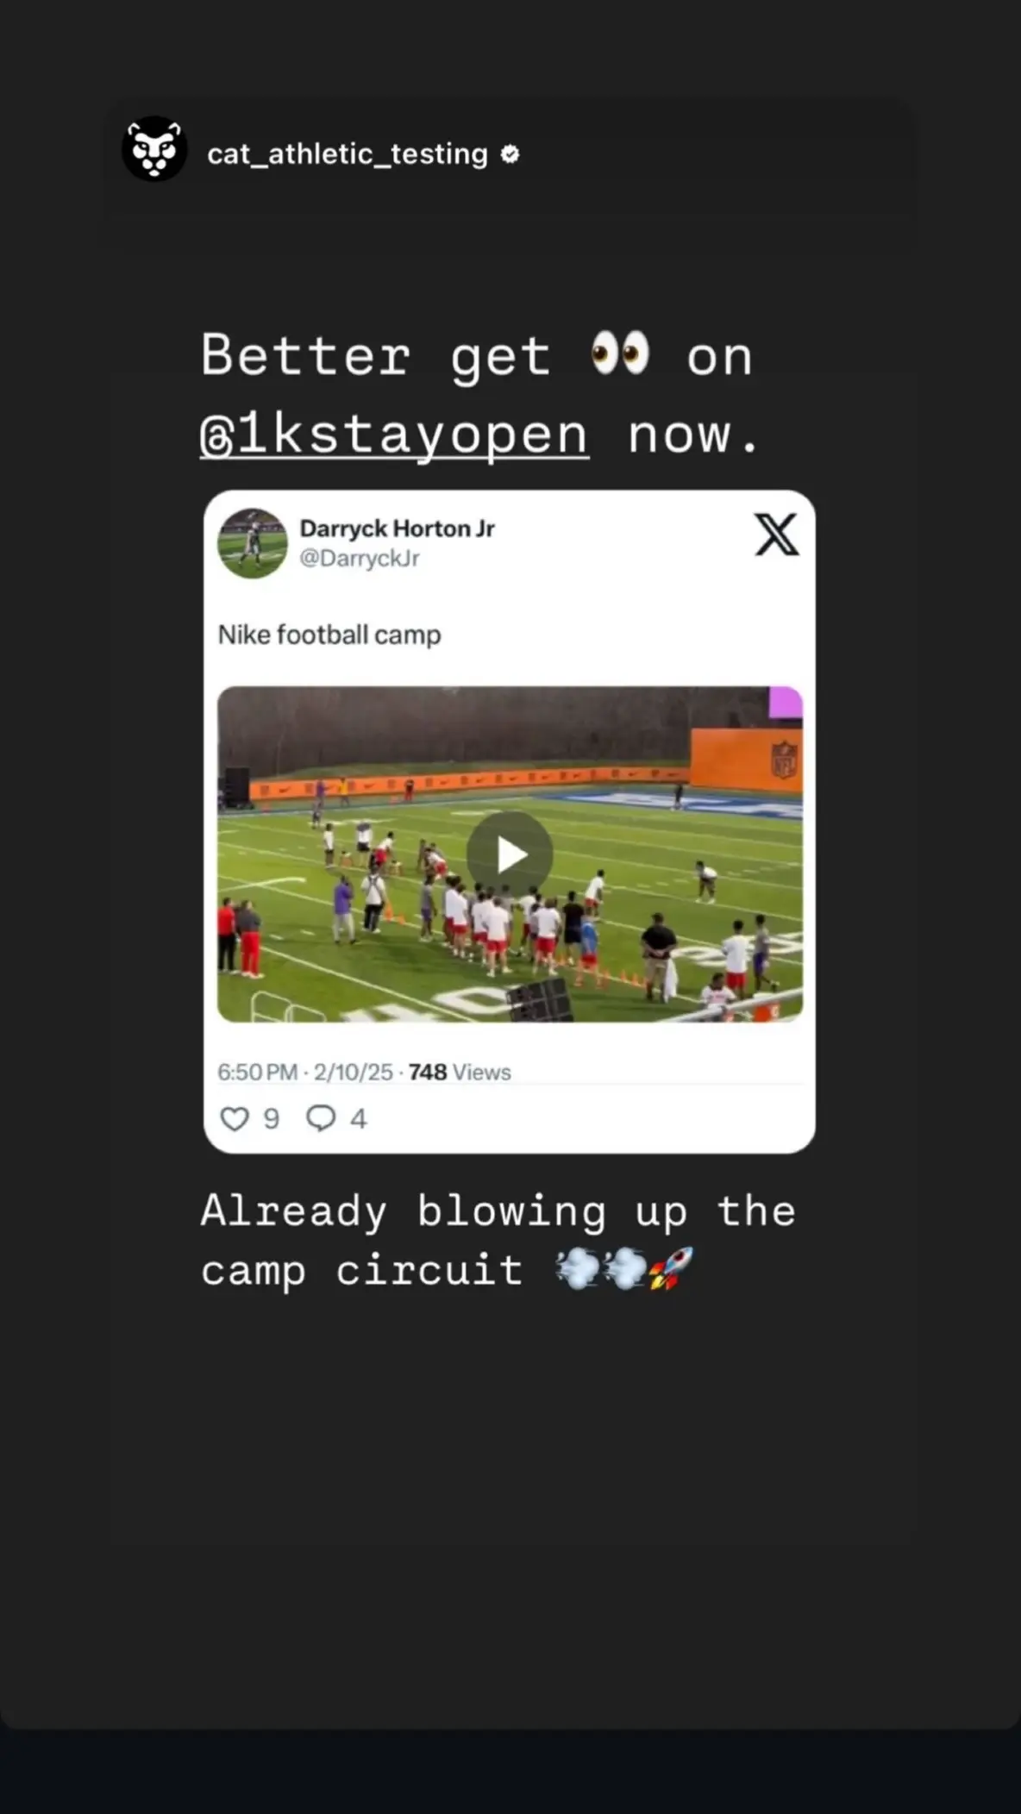Click the verified badge next to the username

pyautogui.click(x=510, y=154)
